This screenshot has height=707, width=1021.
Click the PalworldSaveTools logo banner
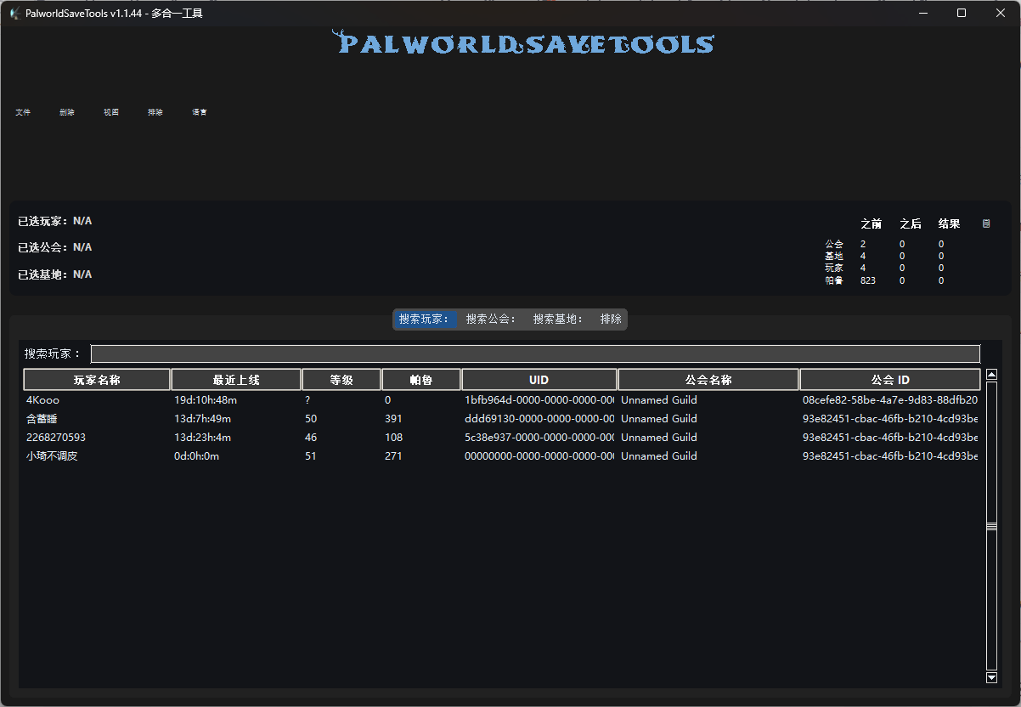[522, 42]
